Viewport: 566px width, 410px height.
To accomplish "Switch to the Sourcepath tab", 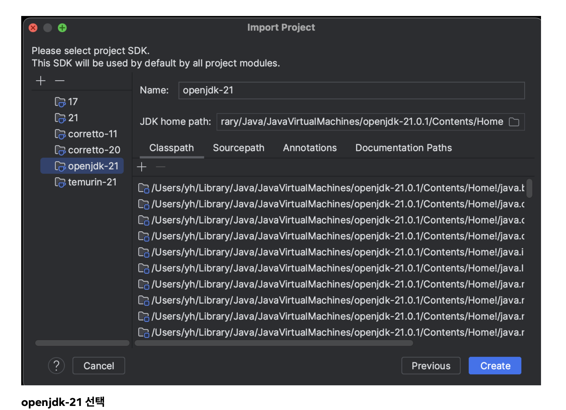I will point(239,148).
